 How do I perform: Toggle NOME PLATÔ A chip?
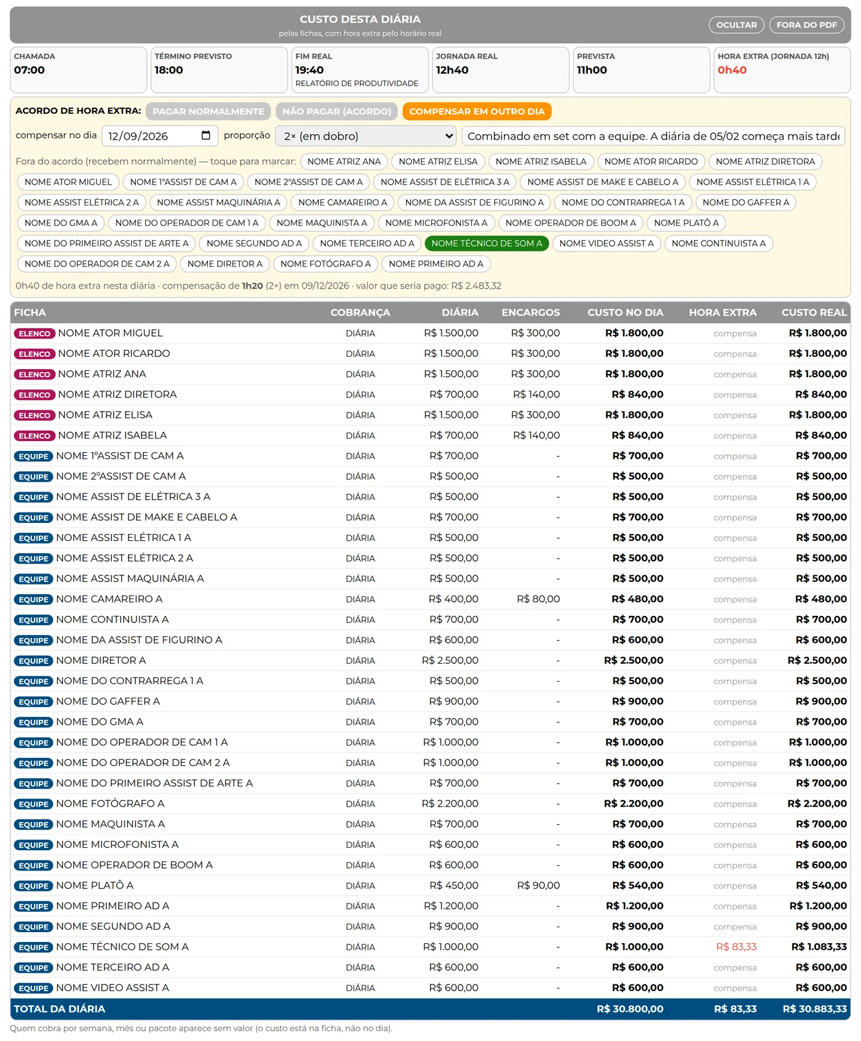pyautogui.click(x=686, y=223)
